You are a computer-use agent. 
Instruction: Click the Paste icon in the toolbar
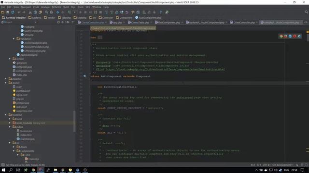pos(40,12)
